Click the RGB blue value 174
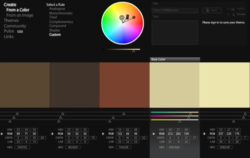This screenshot has height=158, width=250. [237, 134]
